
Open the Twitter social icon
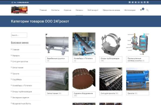pos(133,2)
